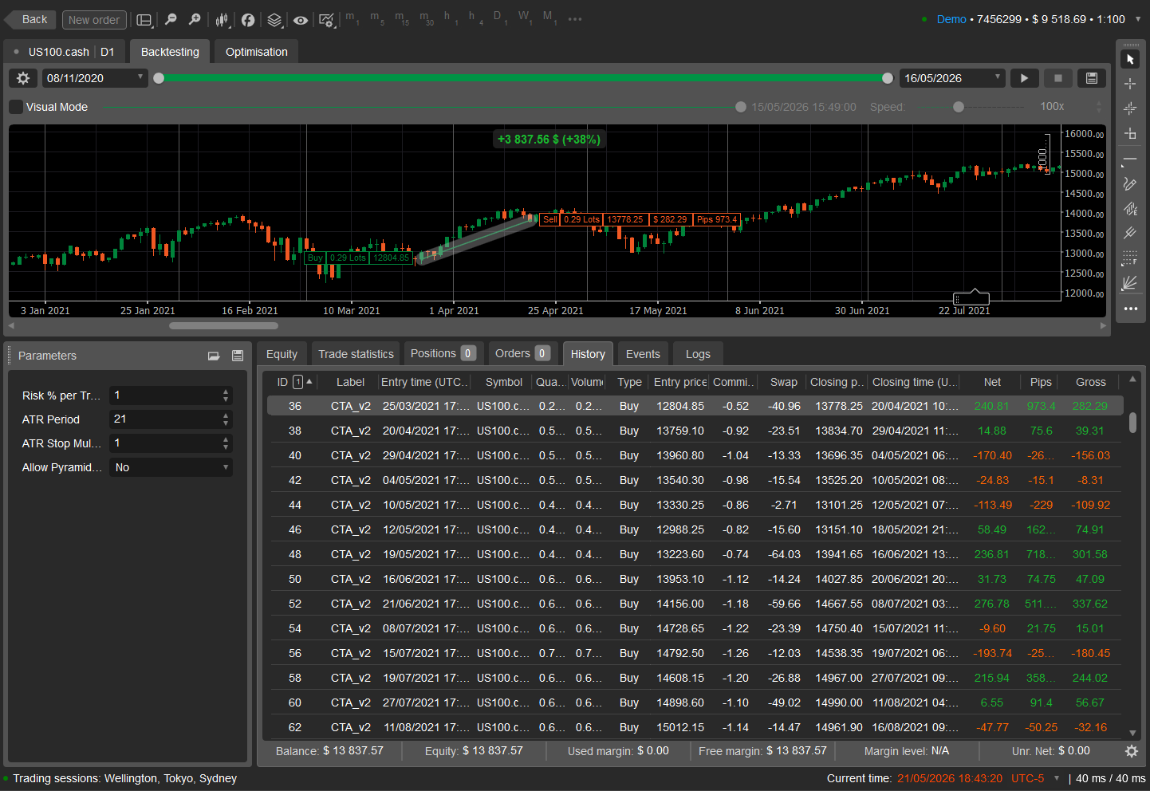Select the freehand pencil drawing tool
Image resolution: width=1150 pixels, height=791 pixels.
(1130, 184)
